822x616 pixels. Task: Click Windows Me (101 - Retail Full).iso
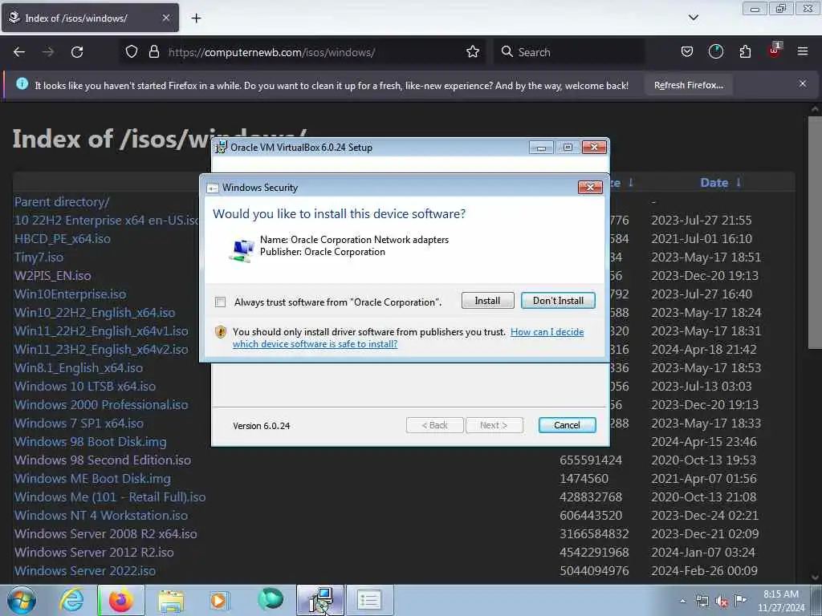[110, 497]
